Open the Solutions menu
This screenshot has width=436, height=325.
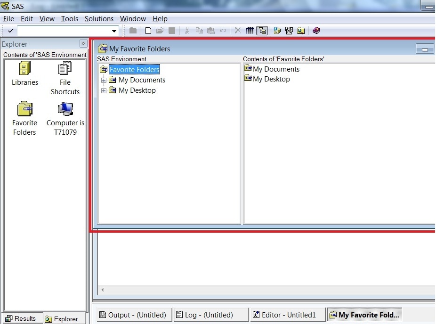(99, 19)
